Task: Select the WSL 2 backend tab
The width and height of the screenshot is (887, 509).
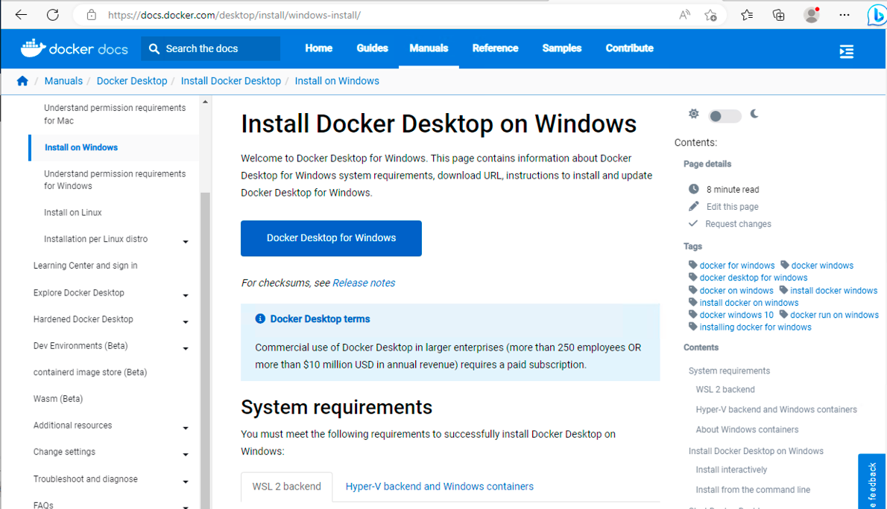Action: [287, 487]
